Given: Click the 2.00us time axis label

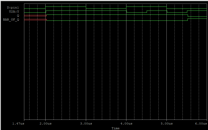Looking at the screenshot, I should click(46, 123).
